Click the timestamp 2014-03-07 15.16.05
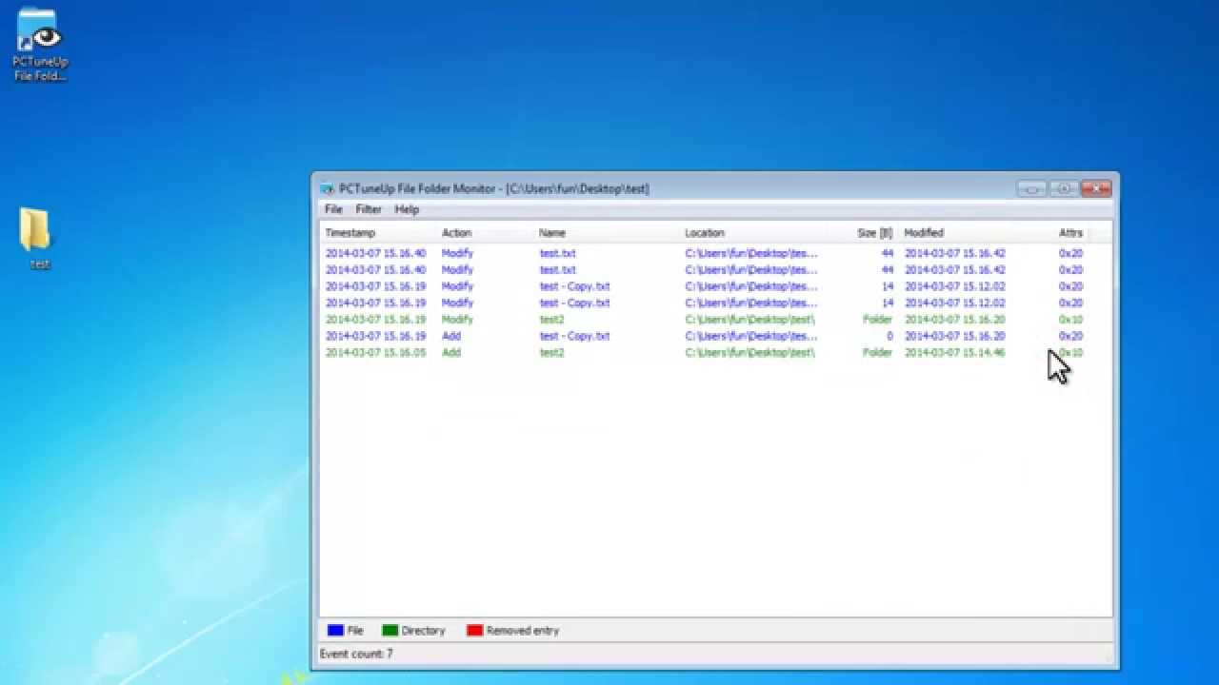Image resolution: width=1219 pixels, height=685 pixels. point(375,353)
